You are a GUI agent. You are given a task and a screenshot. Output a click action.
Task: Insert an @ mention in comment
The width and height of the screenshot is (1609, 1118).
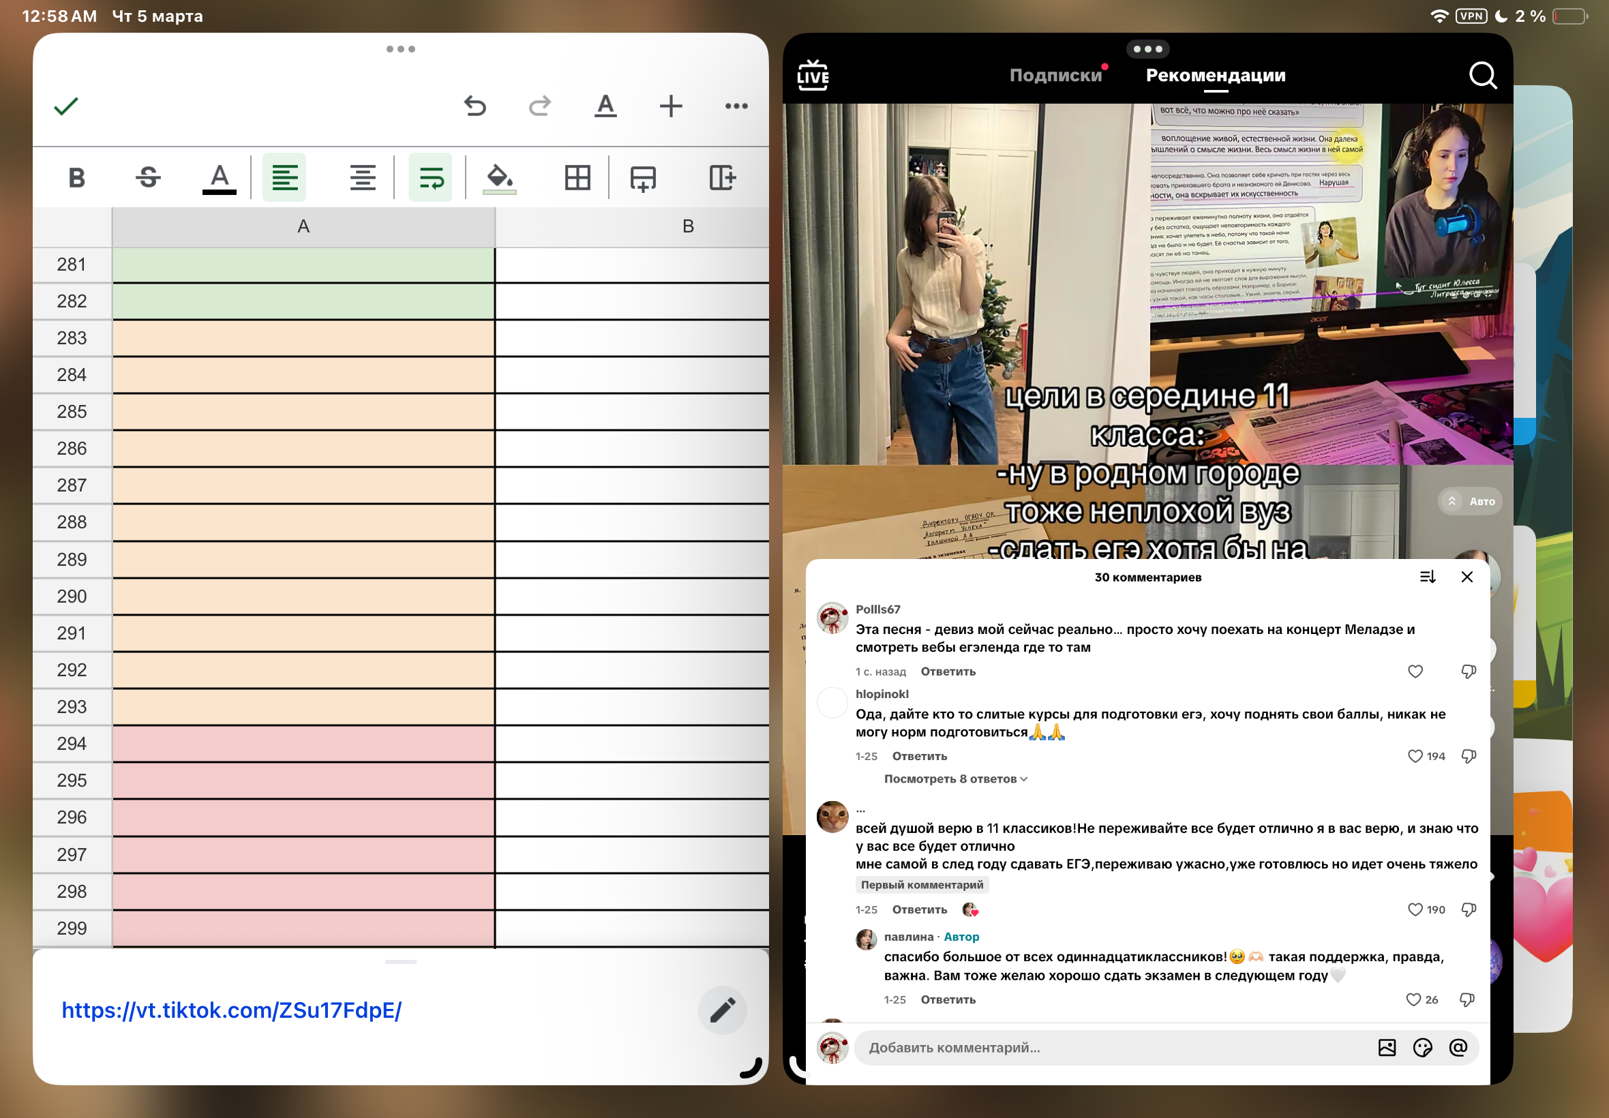[1458, 1048]
